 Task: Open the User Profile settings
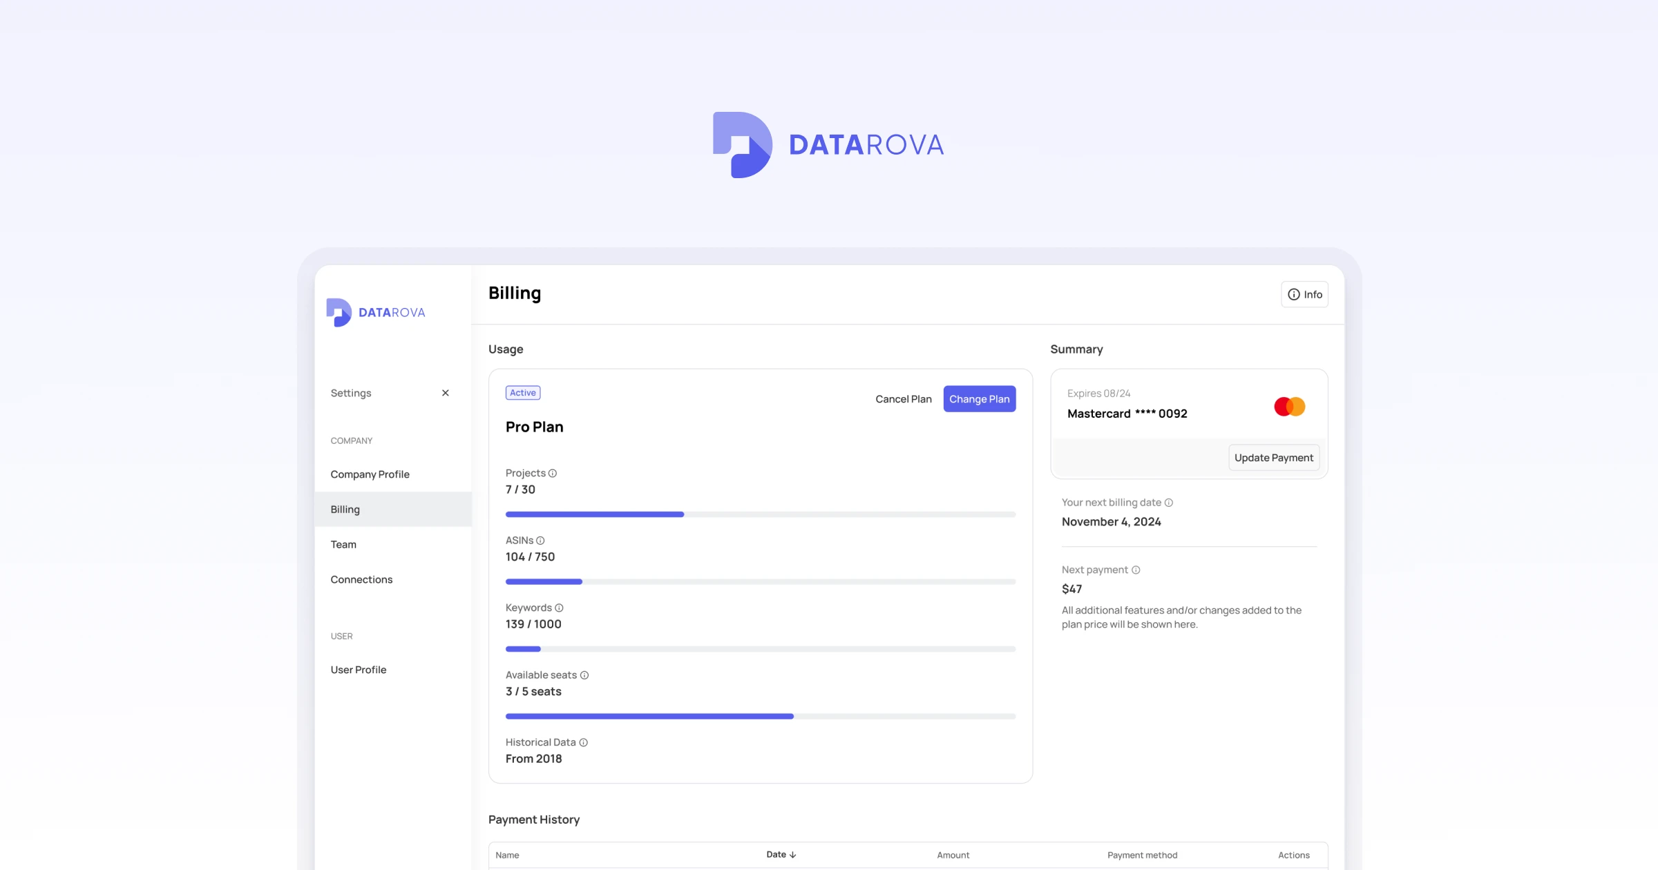pos(358,669)
